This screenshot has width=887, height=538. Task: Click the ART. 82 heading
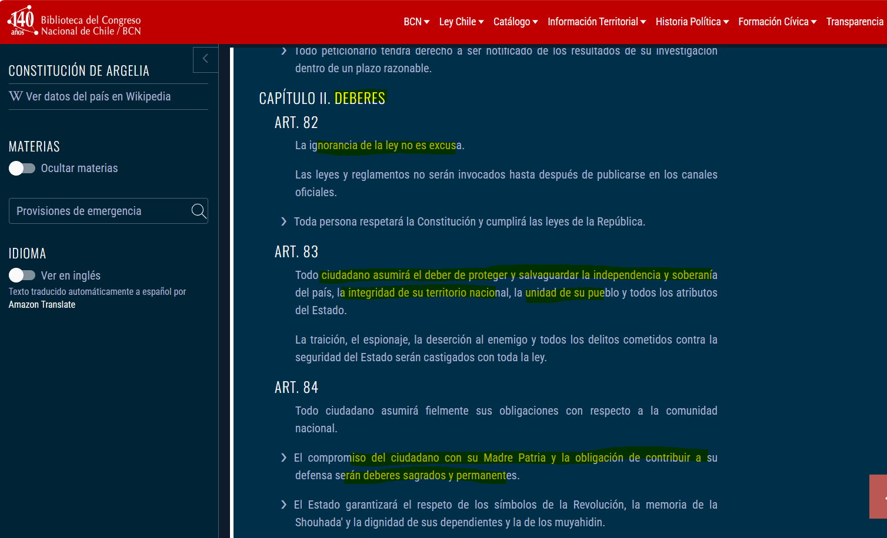pyautogui.click(x=296, y=122)
